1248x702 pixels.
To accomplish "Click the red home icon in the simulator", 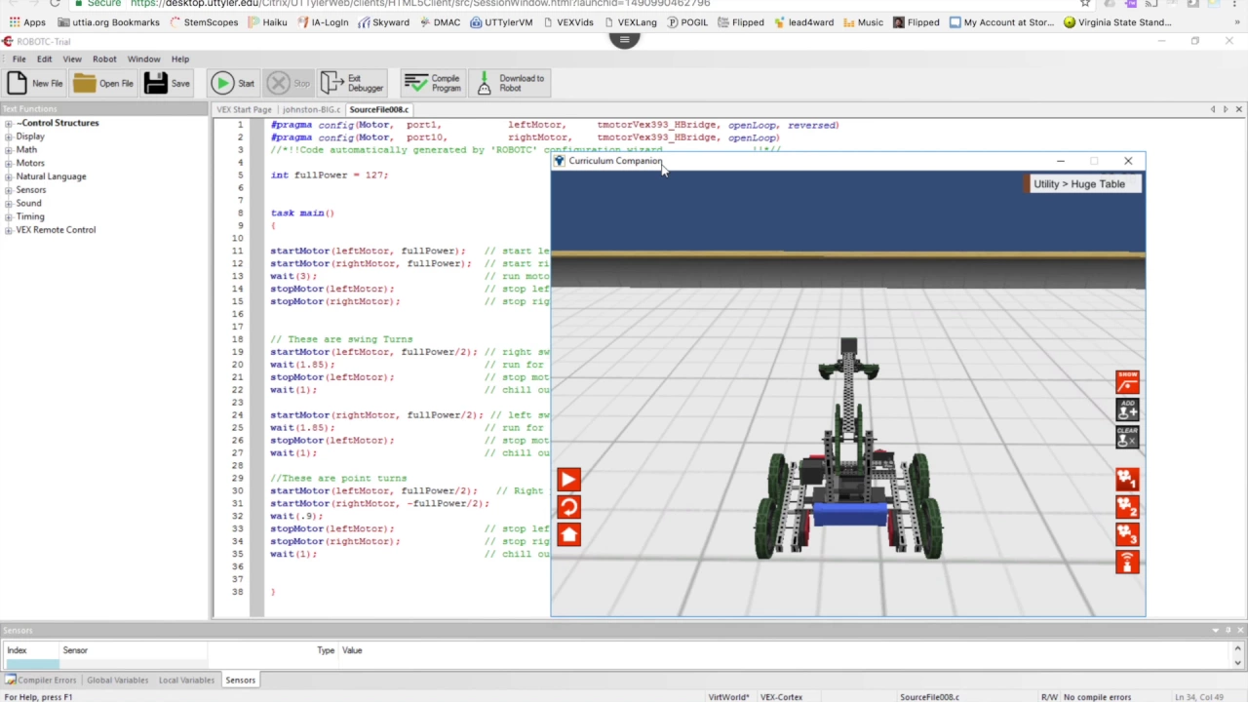I will [568, 533].
